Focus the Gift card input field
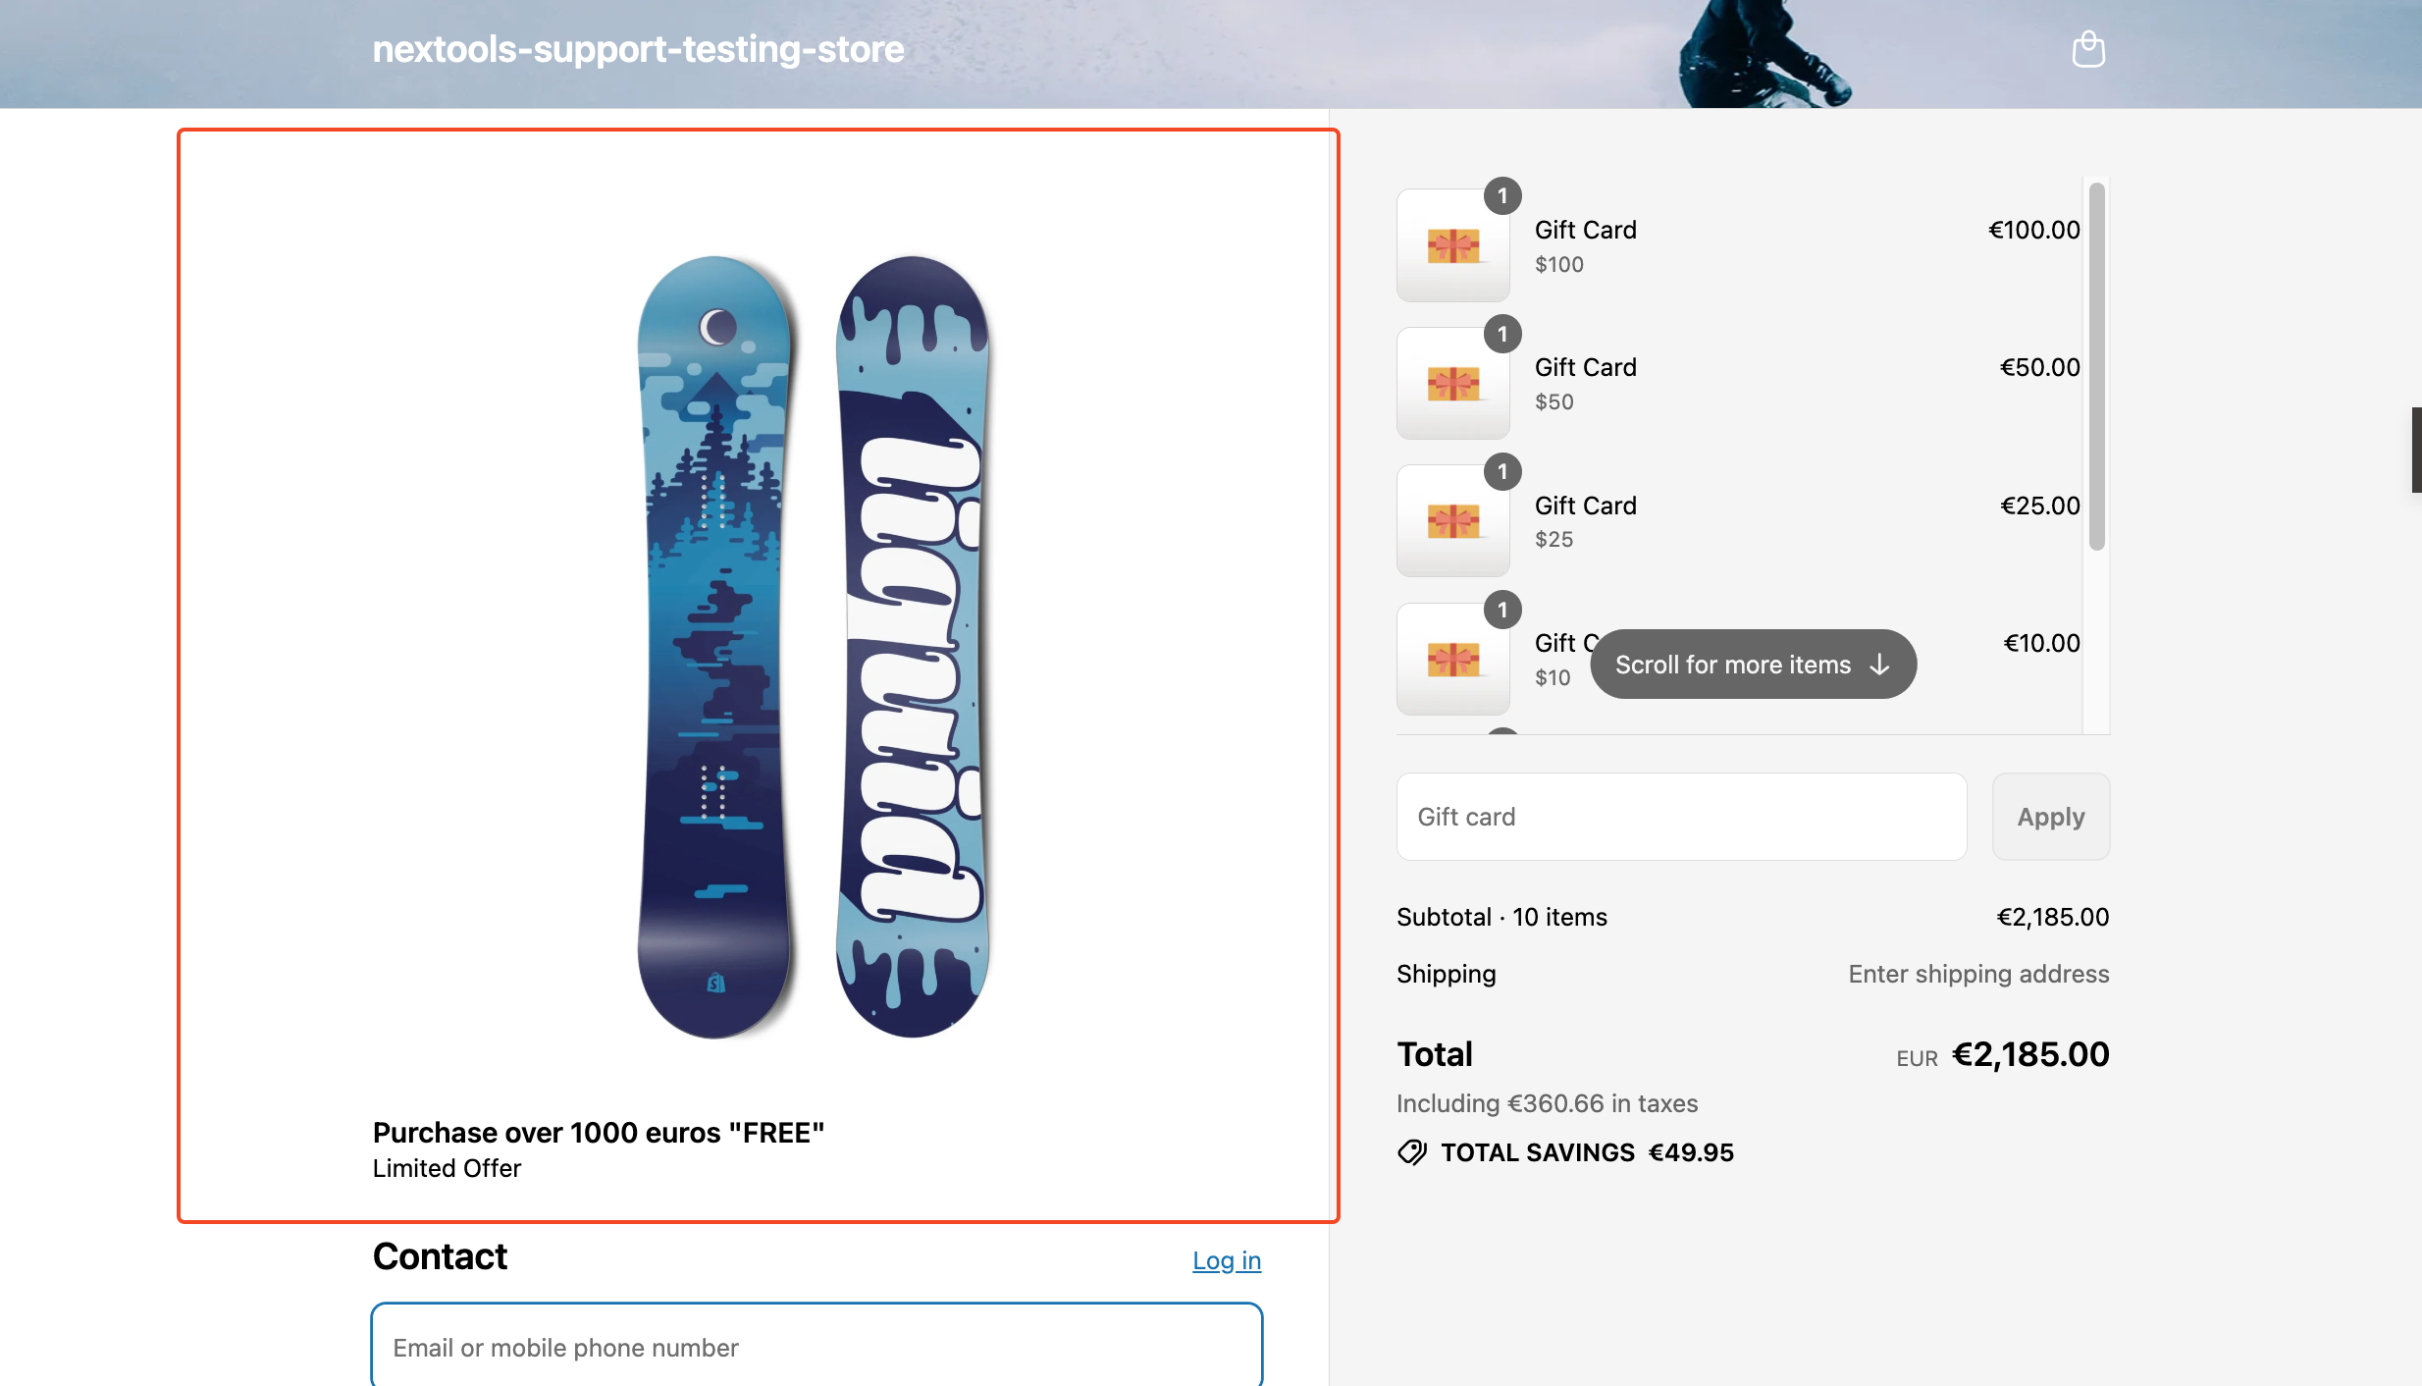 tap(1681, 817)
